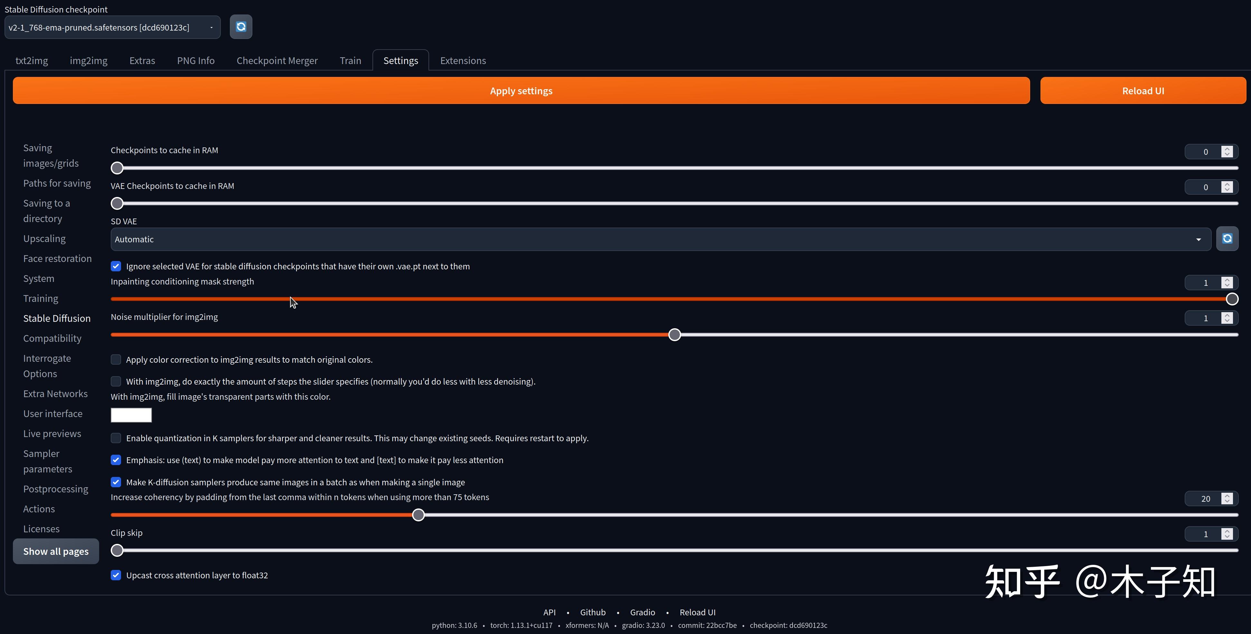Increase the token padding coherency stepper

click(x=1228, y=495)
